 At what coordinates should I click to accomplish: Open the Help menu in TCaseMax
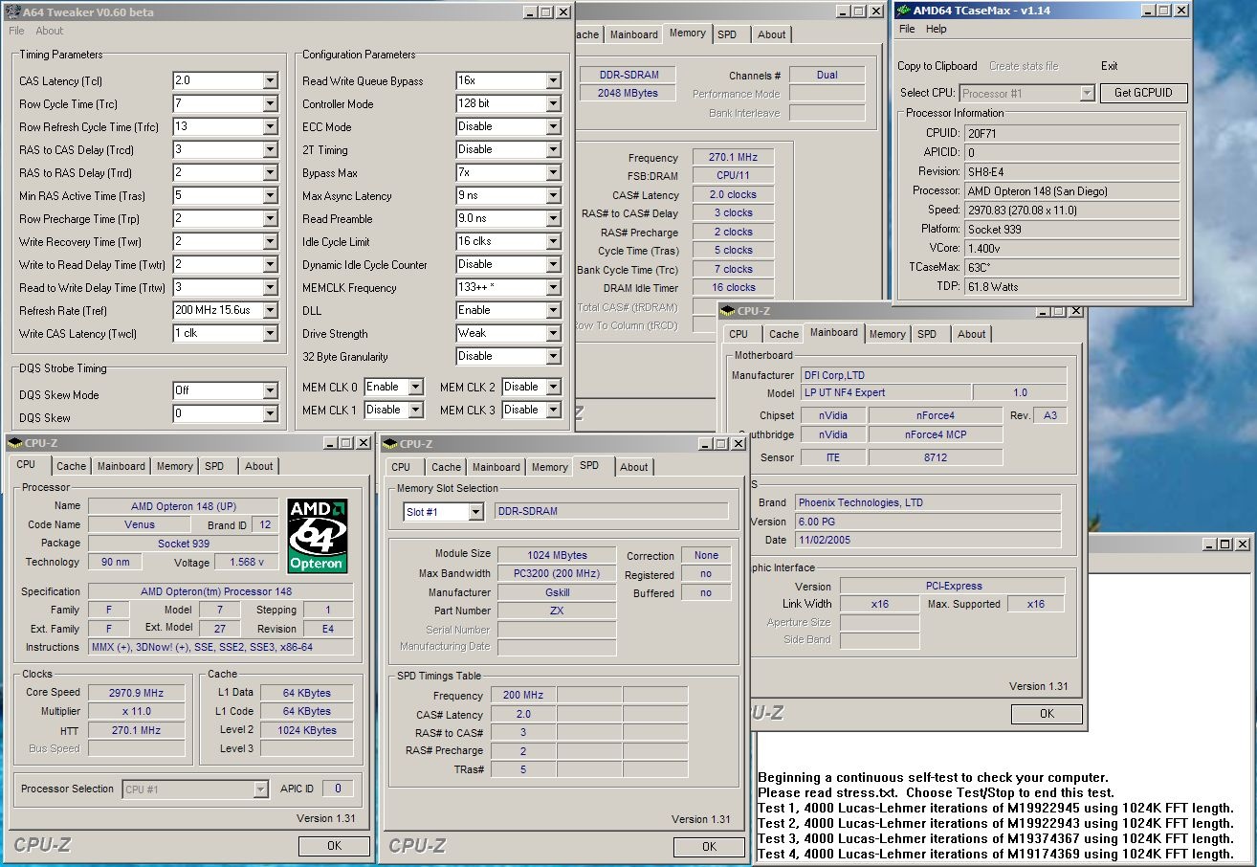(937, 29)
